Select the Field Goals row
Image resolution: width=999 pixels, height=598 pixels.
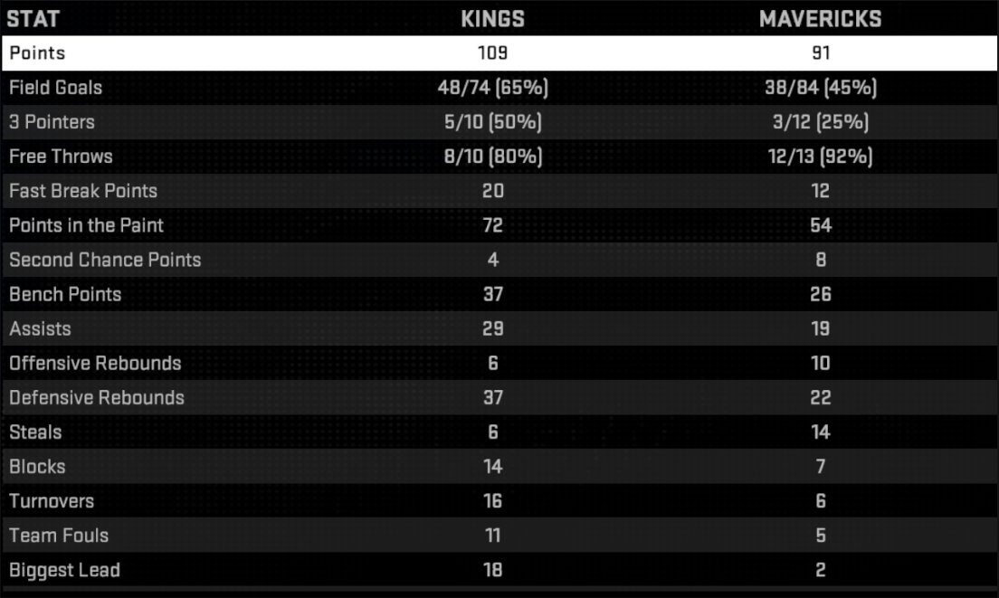[499, 88]
